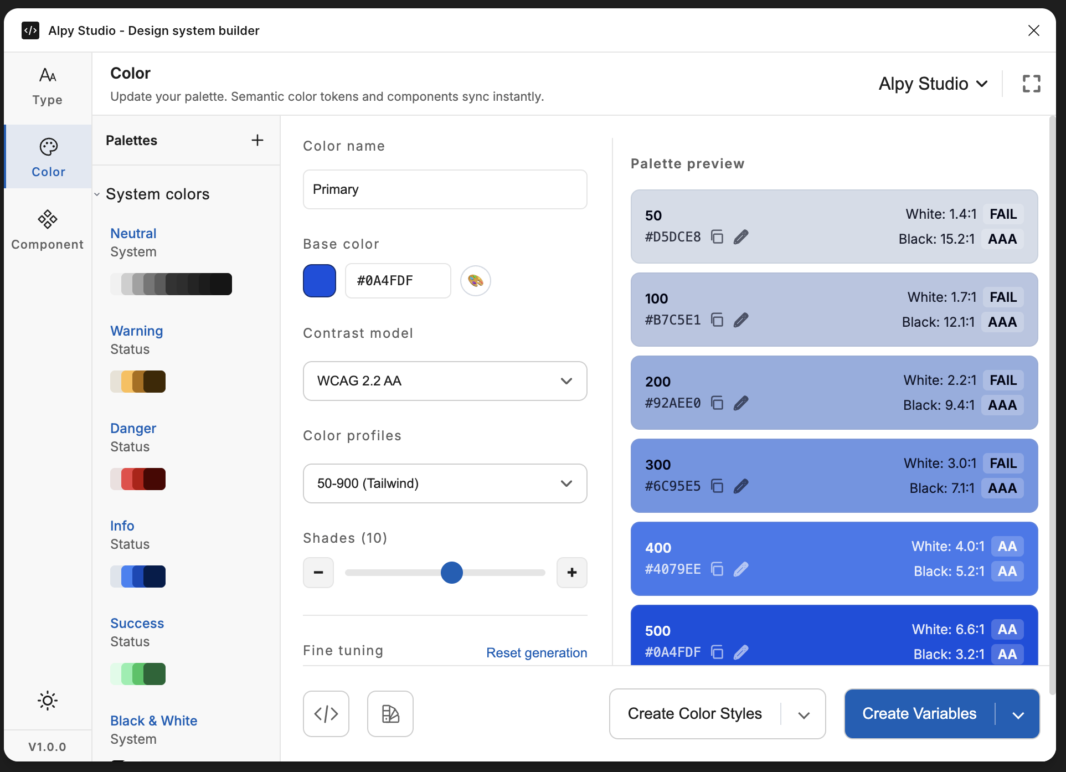Enter fullscreen with the expand icon
Viewport: 1066px width, 772px height.
click(x=1031, y=83)
